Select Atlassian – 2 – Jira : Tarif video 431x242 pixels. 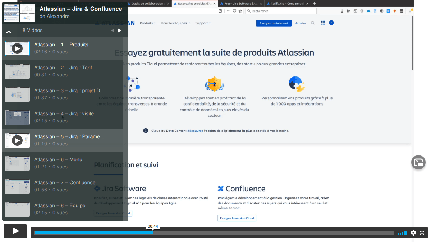click(x=63, y=71)
